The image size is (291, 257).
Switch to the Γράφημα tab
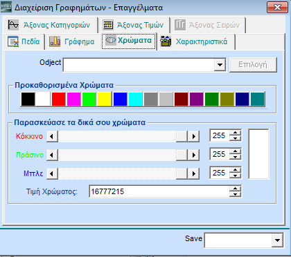pyautogui.click(x=73, y=41)
